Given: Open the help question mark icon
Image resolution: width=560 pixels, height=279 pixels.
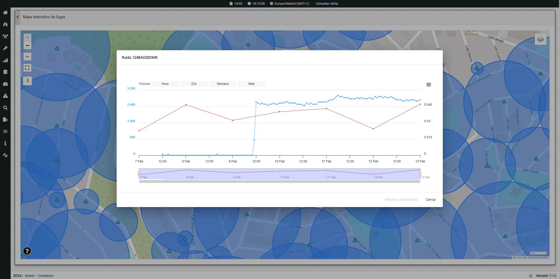Looking at the screenshot, I should pos(27,251).
